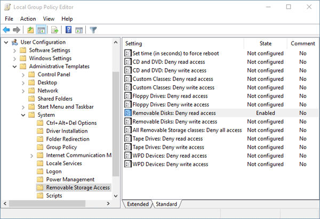Click the Up One Level folder icon
Image resolution: width=320 pixels, height=219 pixels.
(x=31, y=30)
